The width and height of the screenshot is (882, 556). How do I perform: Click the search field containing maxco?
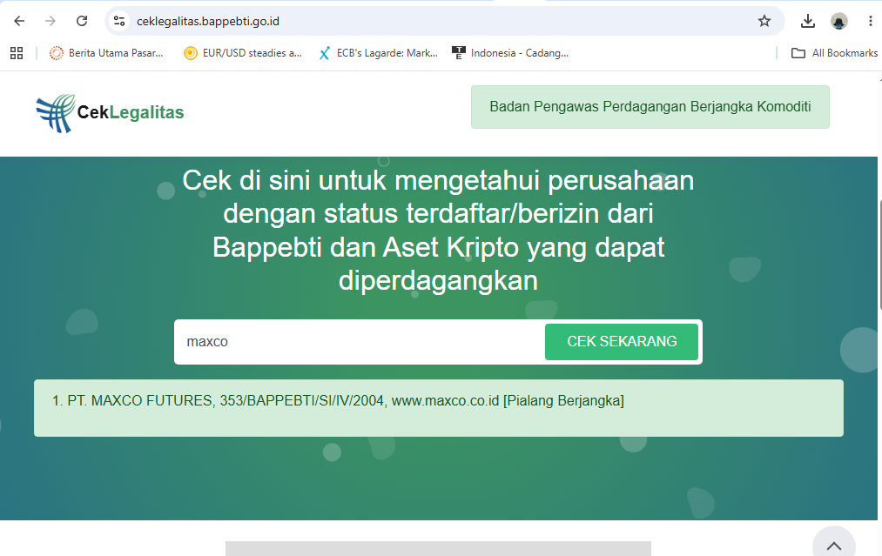360,342
